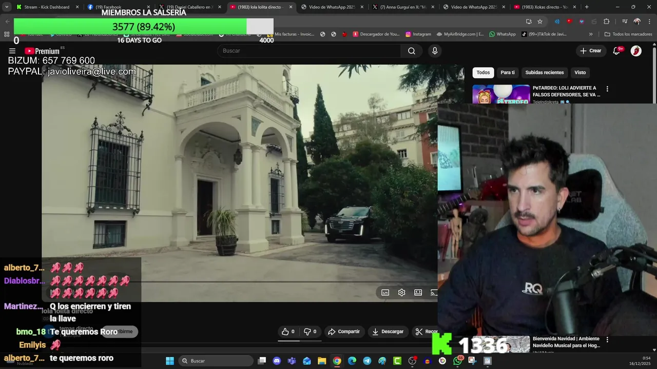Open Task View on the taskbar
The width and height of the screenshot is (657, 369).
tap(262, 361)
